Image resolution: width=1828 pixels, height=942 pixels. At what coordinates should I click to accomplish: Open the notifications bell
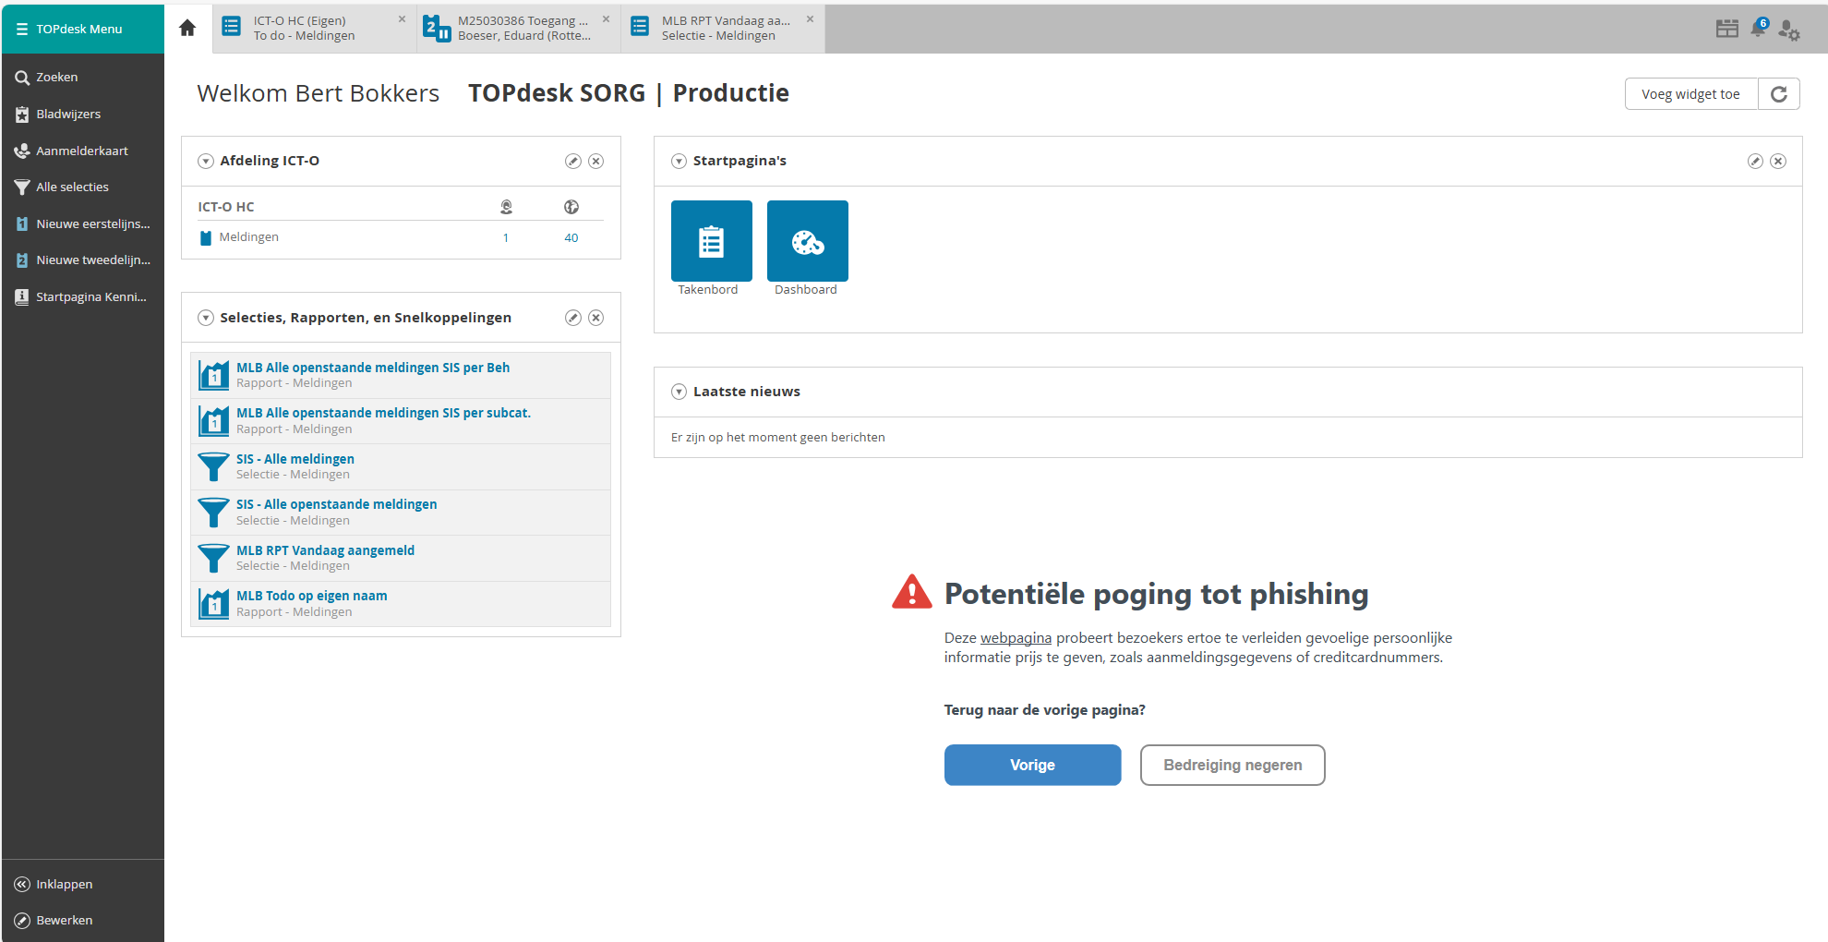1759,29
